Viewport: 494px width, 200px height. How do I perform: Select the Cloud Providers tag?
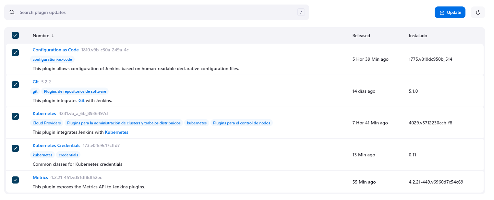click(x=47, y=123)
